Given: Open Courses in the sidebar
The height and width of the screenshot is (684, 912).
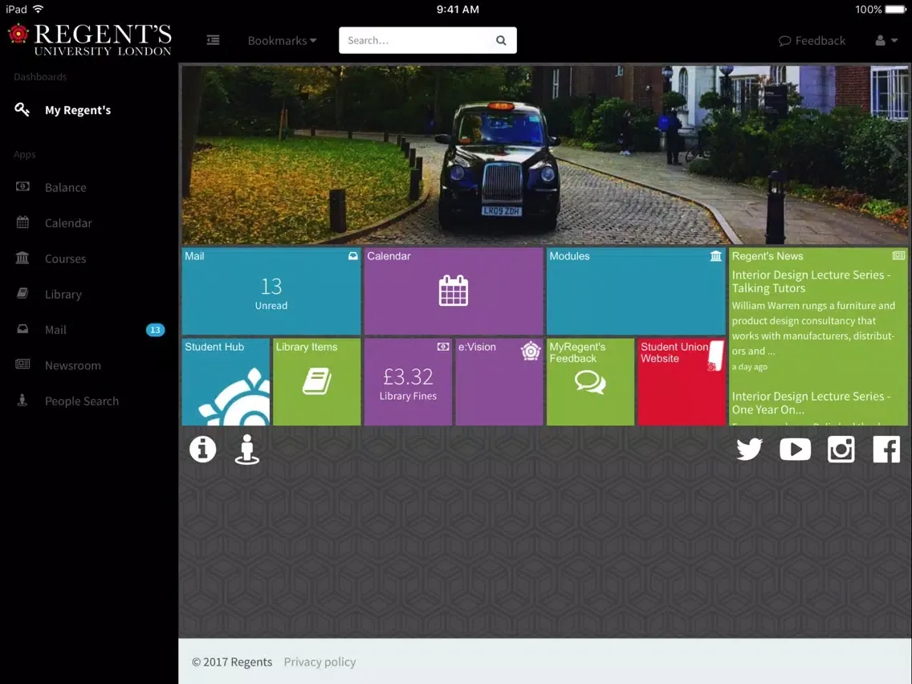Looking at the screenshot, I should click(65, 259).
